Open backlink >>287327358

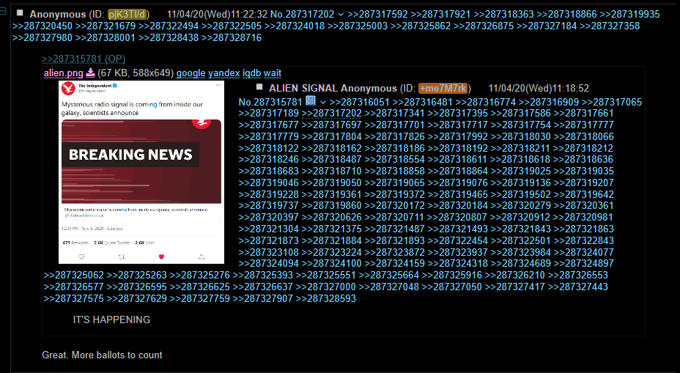610,26
